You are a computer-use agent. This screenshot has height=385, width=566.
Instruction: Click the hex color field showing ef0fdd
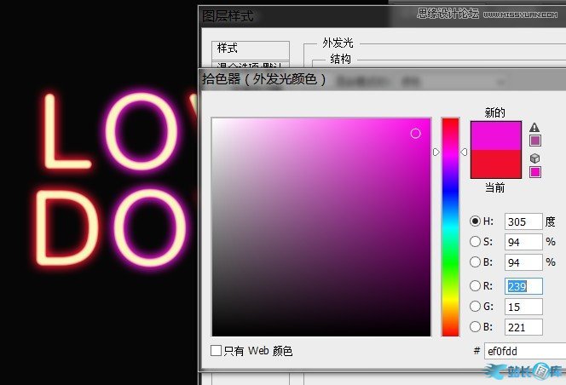click(522, 351)
